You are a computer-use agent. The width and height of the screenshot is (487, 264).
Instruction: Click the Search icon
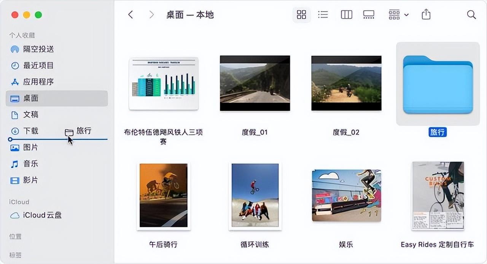471,14
